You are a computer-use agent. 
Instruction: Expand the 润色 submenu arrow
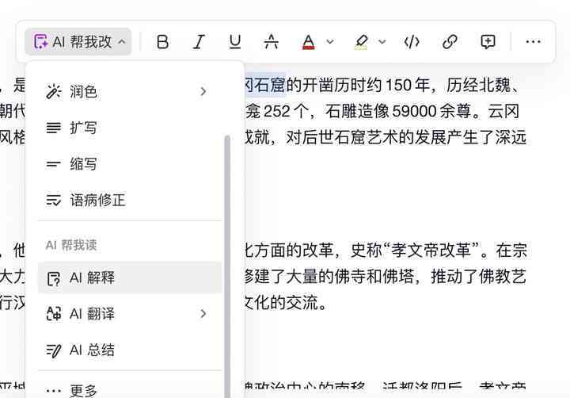[x=203, y=92]
